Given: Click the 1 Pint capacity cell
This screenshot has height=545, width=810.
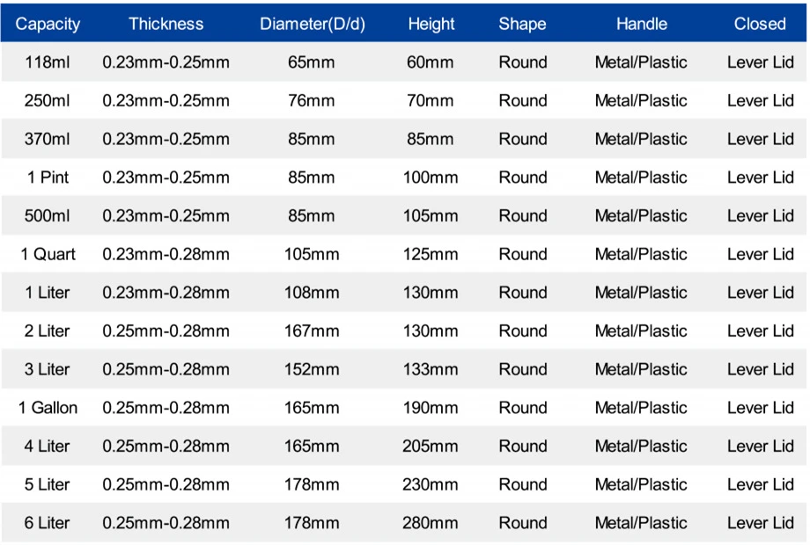Looking at the screenshot, I should point(48,178).
